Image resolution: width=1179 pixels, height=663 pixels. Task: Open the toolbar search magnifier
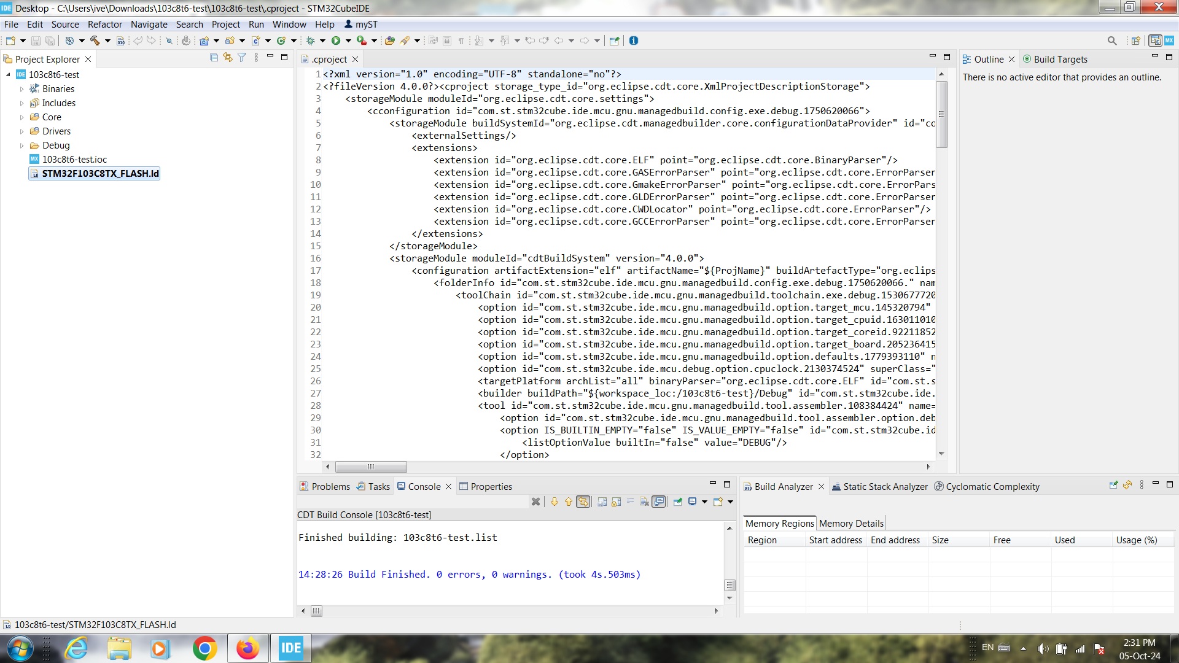click(1112, 41)
